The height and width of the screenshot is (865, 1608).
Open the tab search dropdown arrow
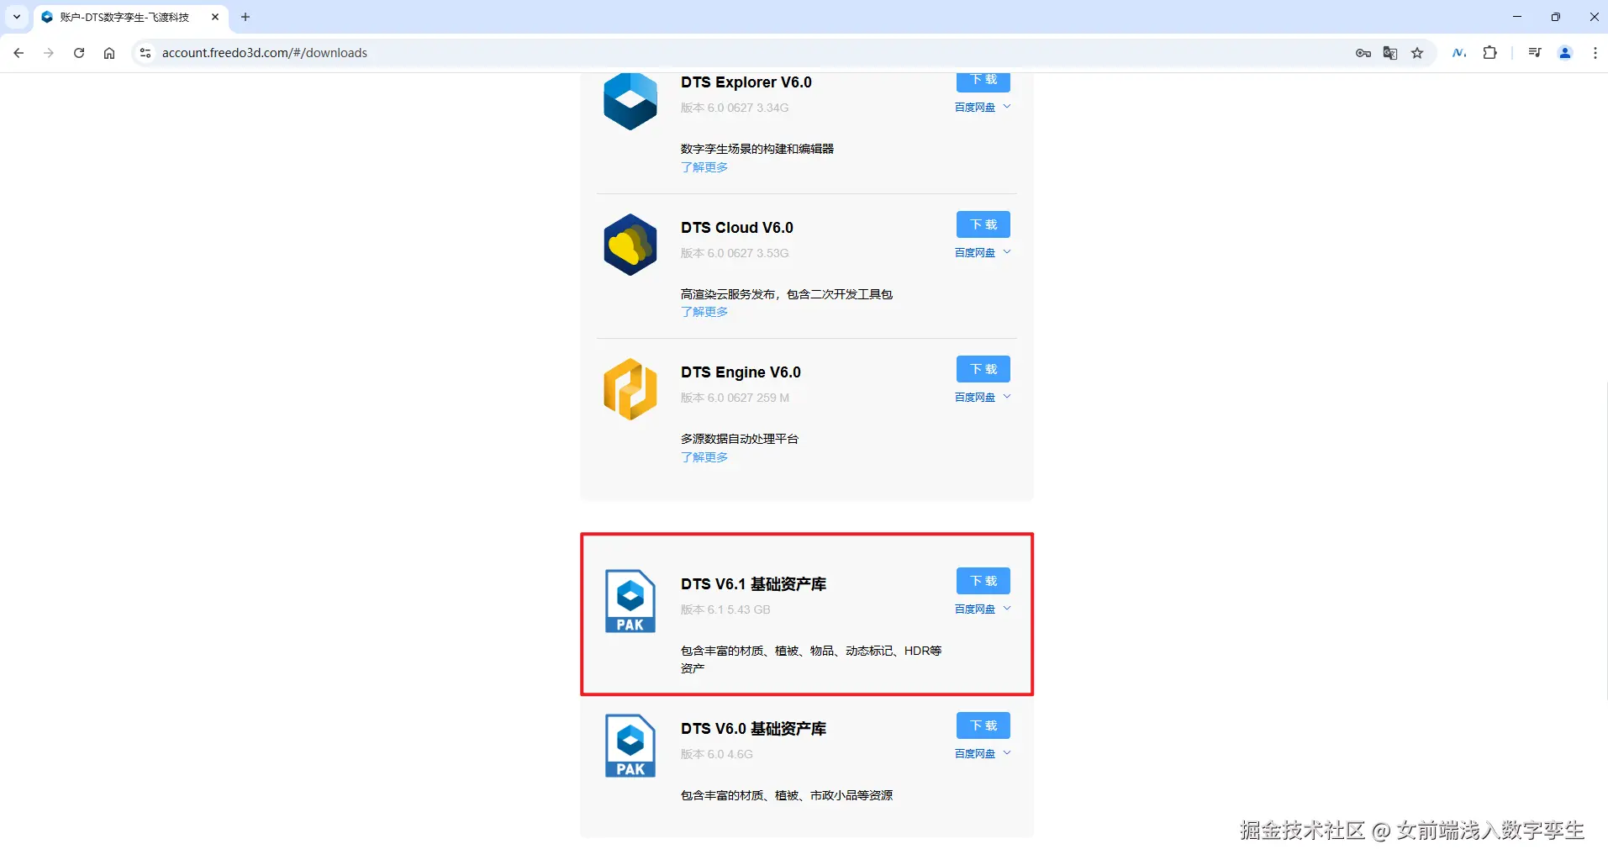[17, 17]
